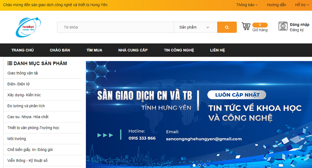Click the Danh mục sản phẩm heading

tap(40, 63)
